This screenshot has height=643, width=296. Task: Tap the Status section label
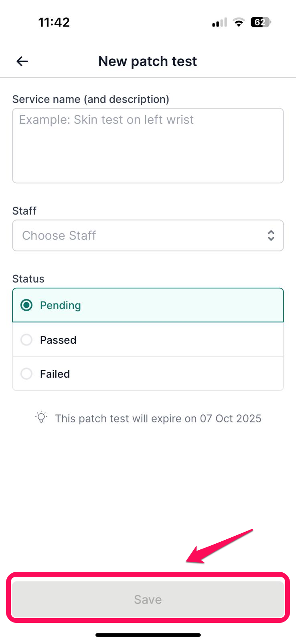pyautogui.click(x=28, y=279)
